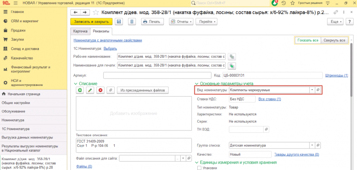
Task: Click the red delete image icon
Action: click(x=100, y=90)
